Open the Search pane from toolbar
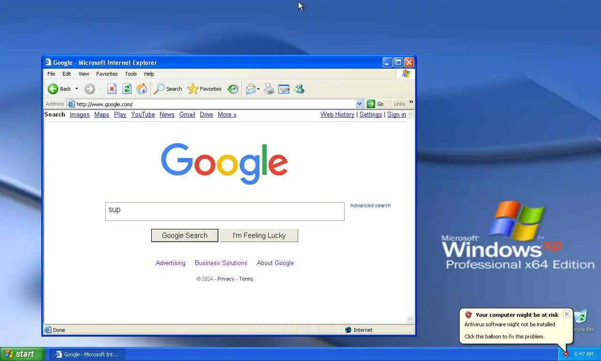601x361 pixels. click(168, 89)
